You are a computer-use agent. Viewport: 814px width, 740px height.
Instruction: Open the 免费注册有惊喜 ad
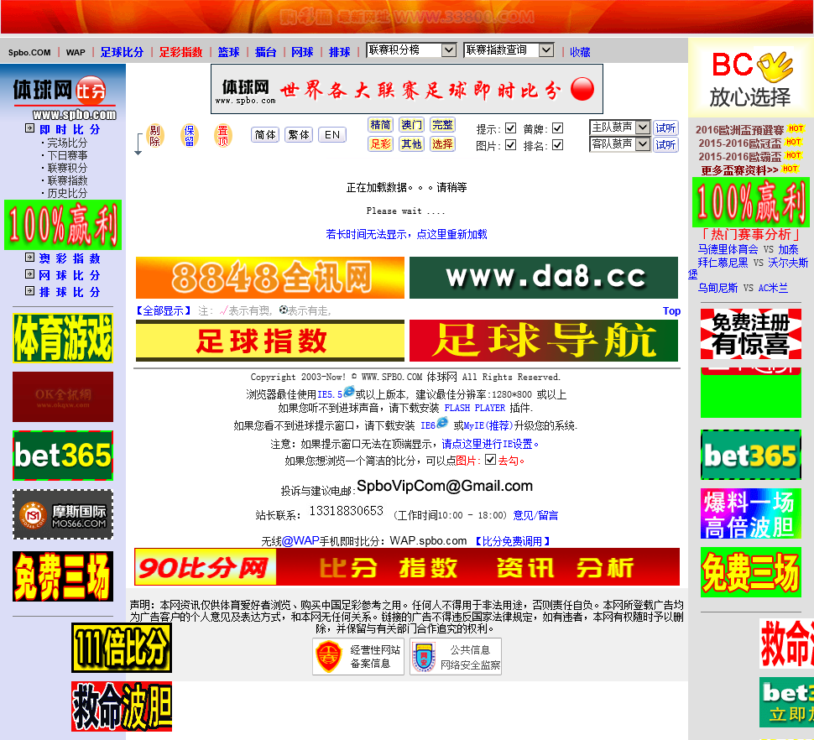pyautogui.click(x=751, y=334)
